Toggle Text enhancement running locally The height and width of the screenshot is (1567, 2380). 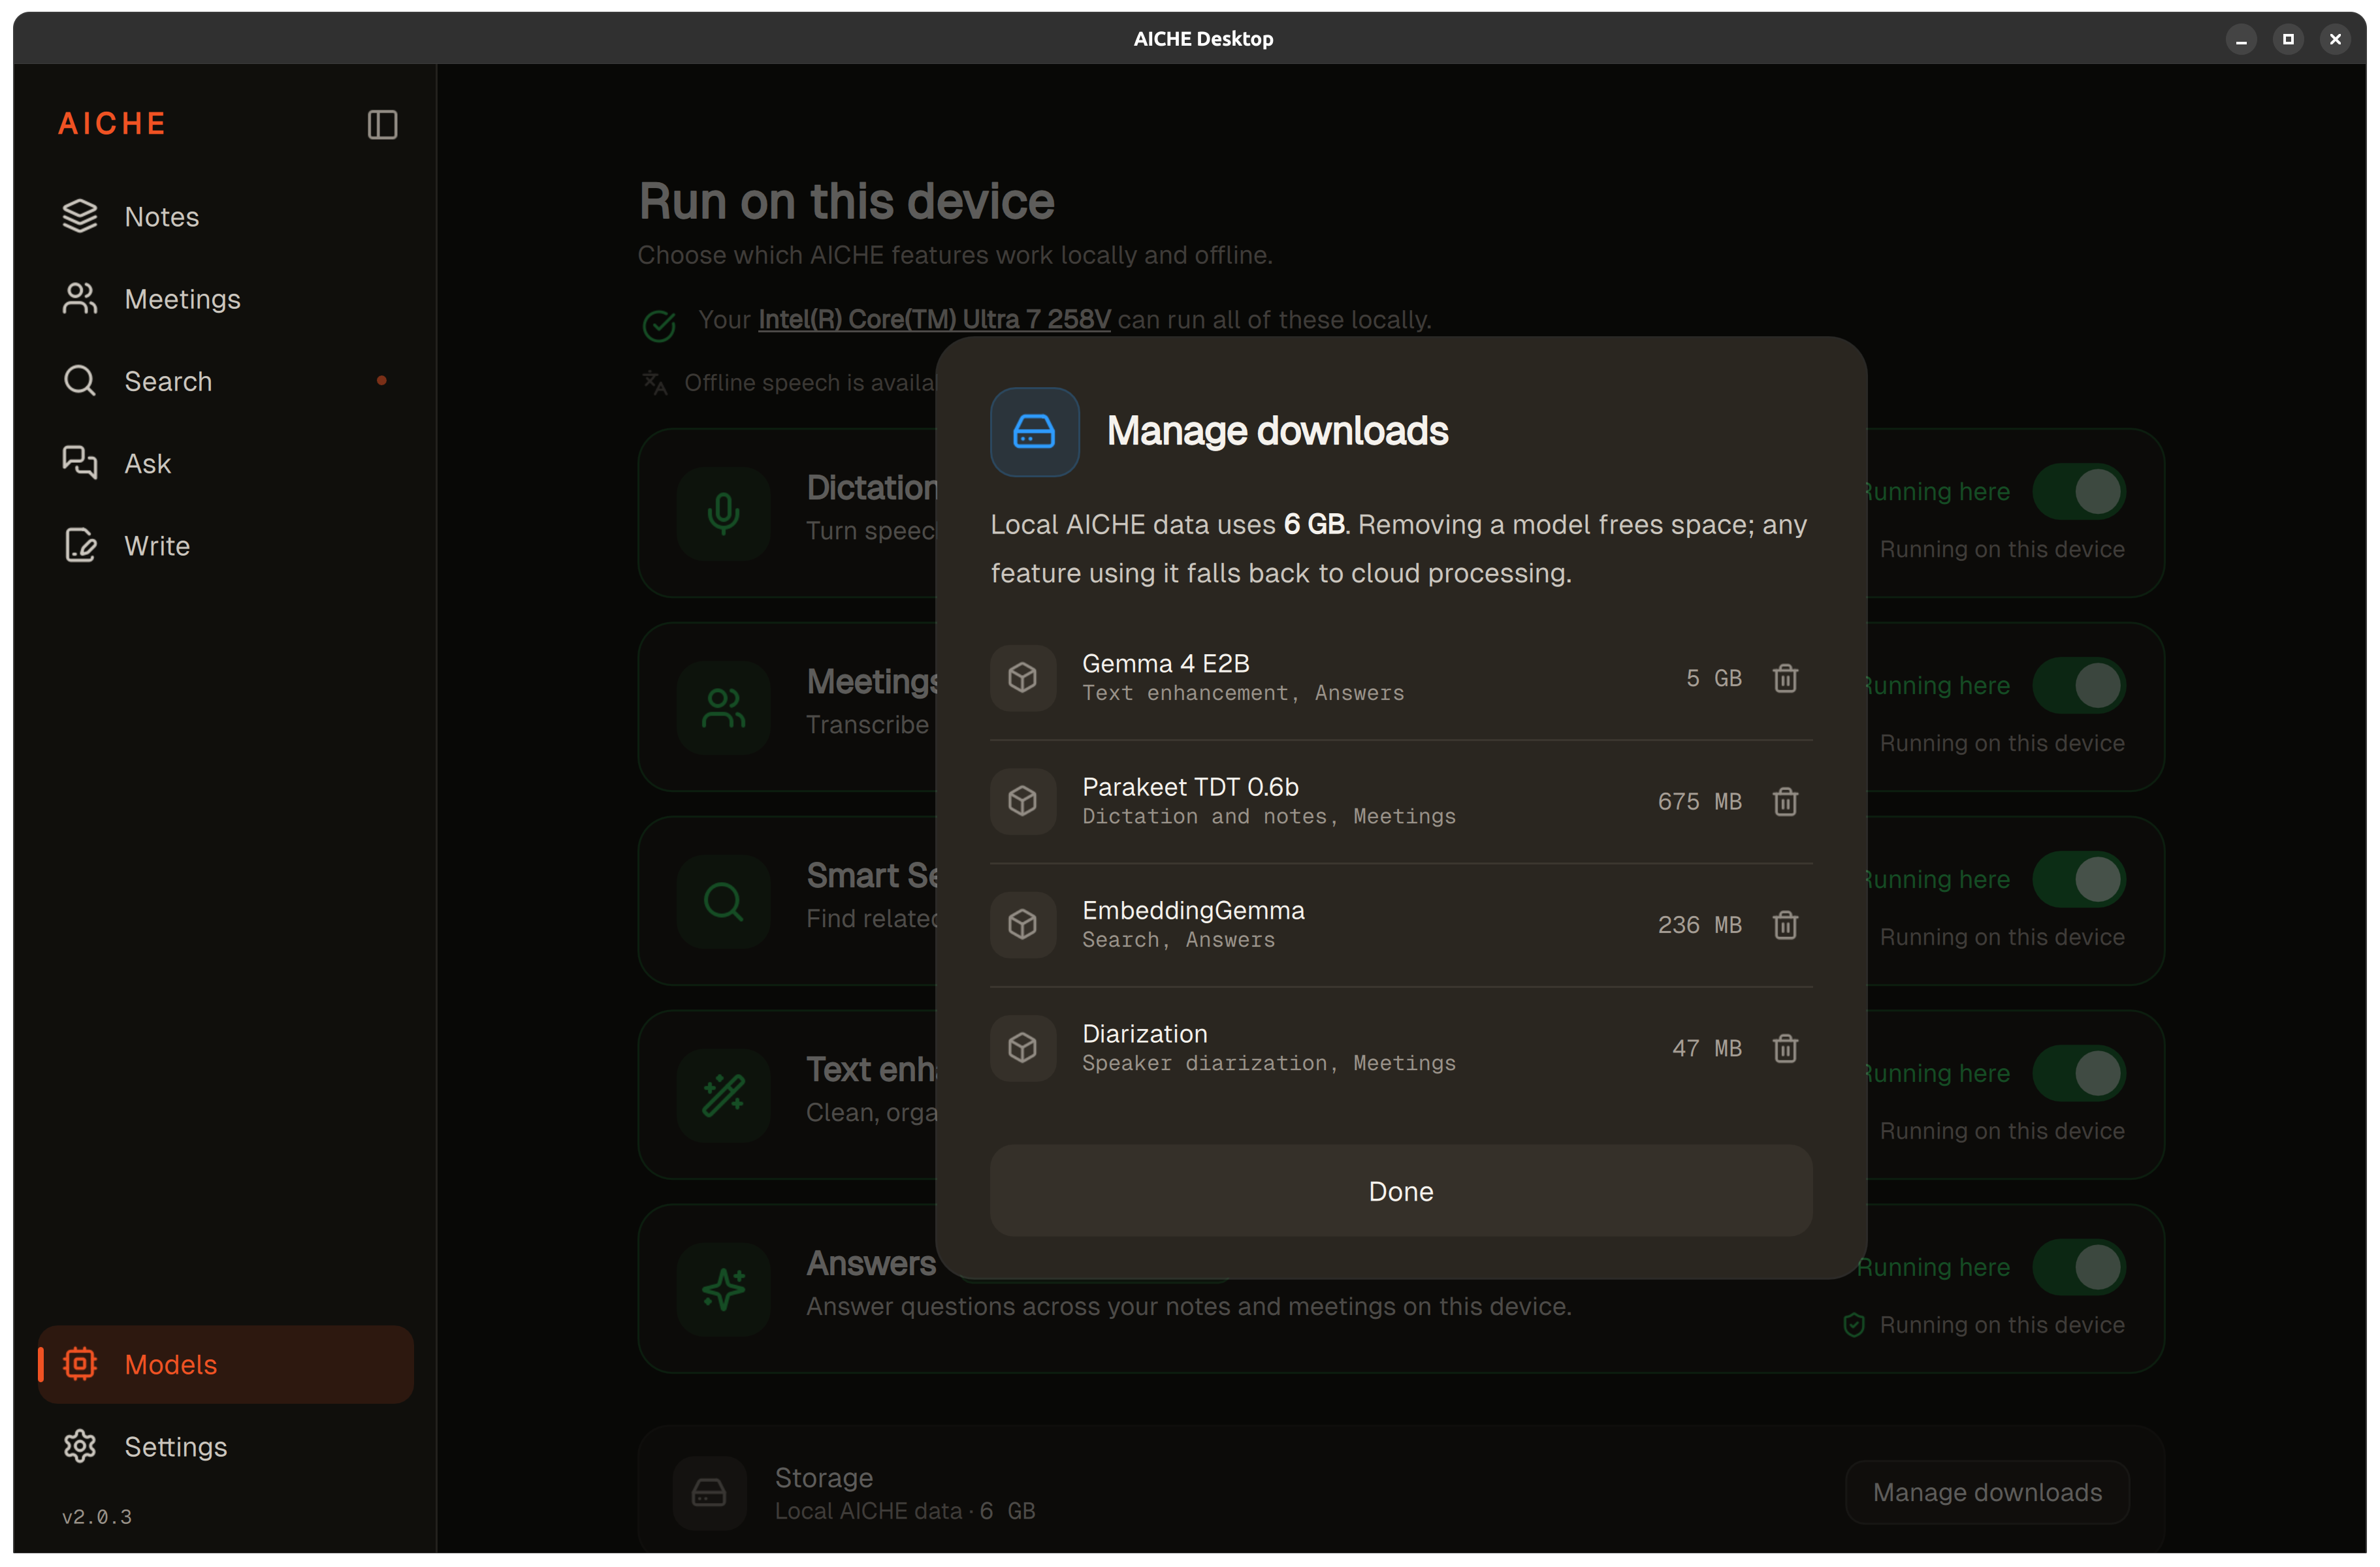pyautogui.click(x=2079, y=1073)
